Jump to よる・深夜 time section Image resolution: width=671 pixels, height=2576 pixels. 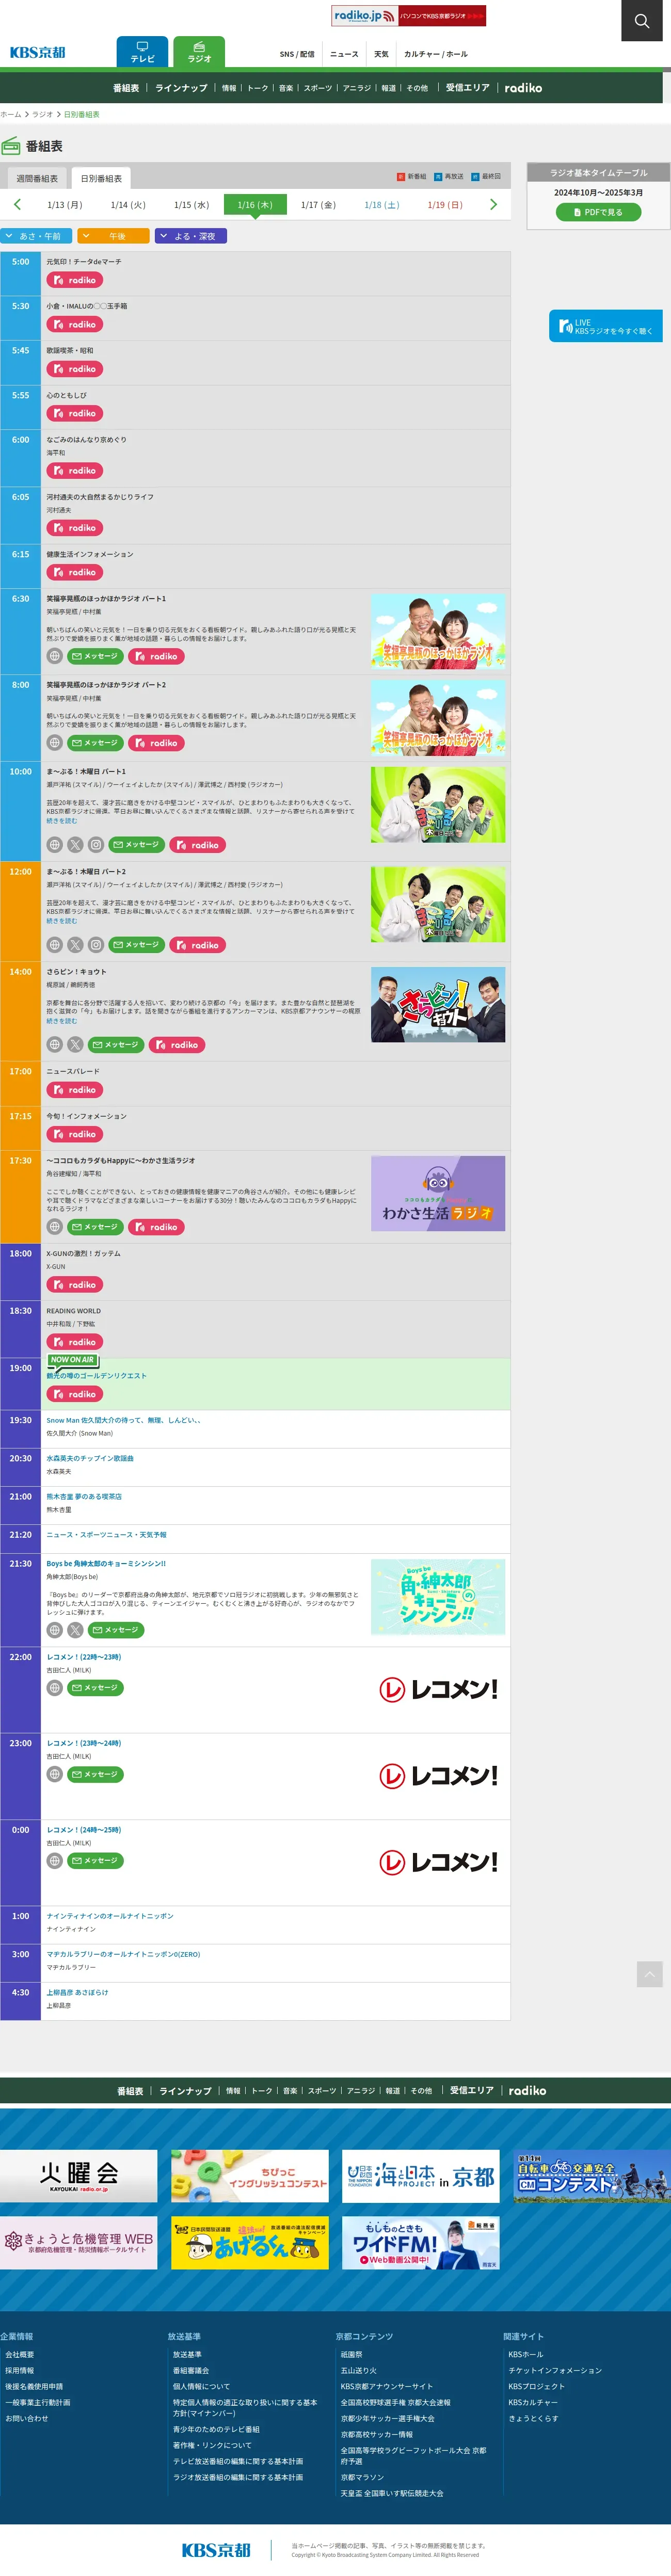pyautogui.click(x=190, y=236)
